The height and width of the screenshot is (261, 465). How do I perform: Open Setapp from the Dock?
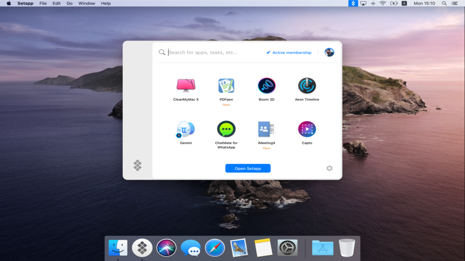coord(142,247)
